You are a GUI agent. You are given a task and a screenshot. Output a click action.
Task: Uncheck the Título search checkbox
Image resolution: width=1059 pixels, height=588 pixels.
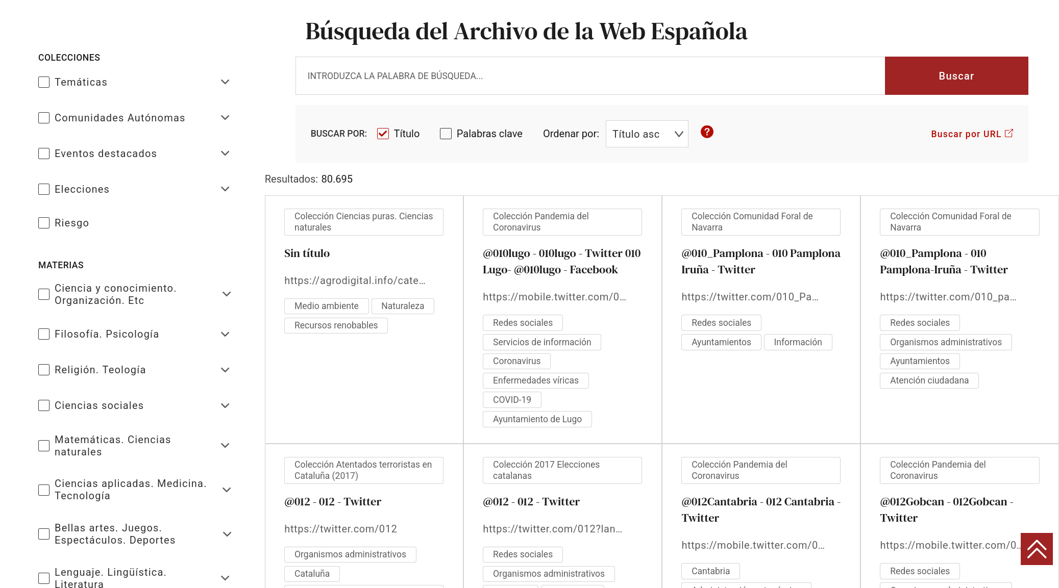coord(383,134)
